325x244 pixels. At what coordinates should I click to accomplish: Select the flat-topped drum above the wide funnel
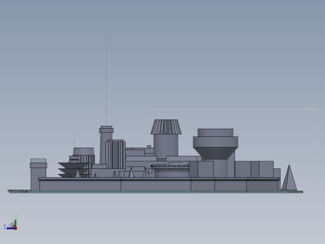tap(216, 133)
